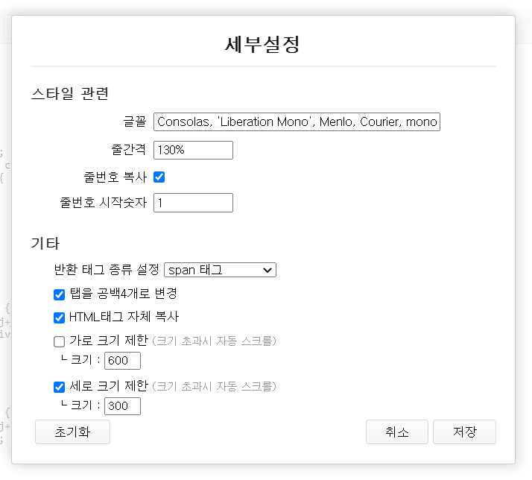Uncheck 탭을 공백4개로 변경 checkbox

(x=59, y=294)
